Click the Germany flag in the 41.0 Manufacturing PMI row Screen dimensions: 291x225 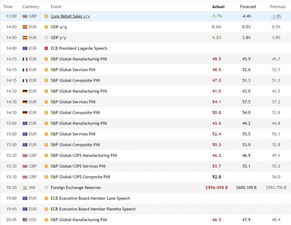(x=25, y=91)
